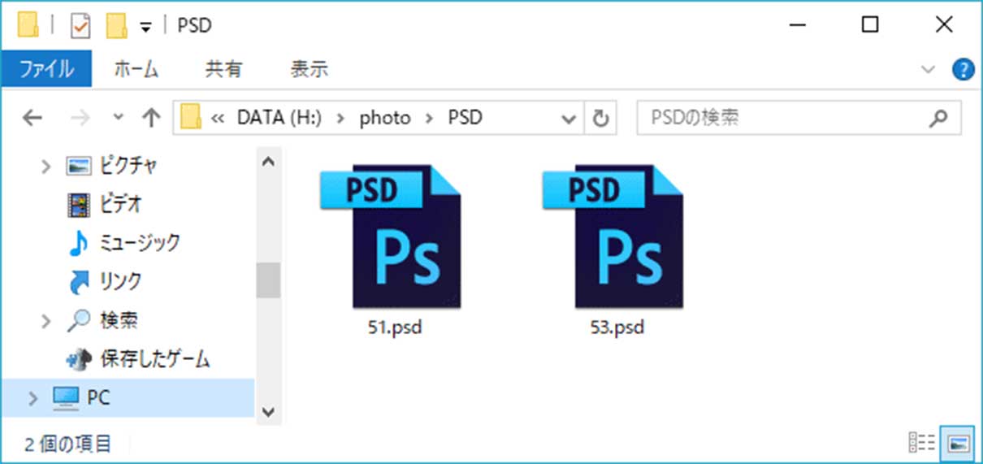
Task: Open the ファイル menu tab
Action: coord(46,69)
